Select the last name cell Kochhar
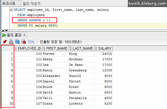 pyautogui.click(x=82, y=59)
